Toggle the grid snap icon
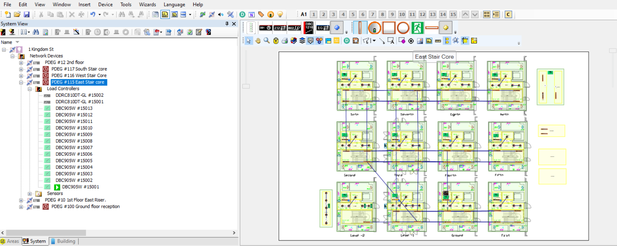617x246 pixels. 456,41
